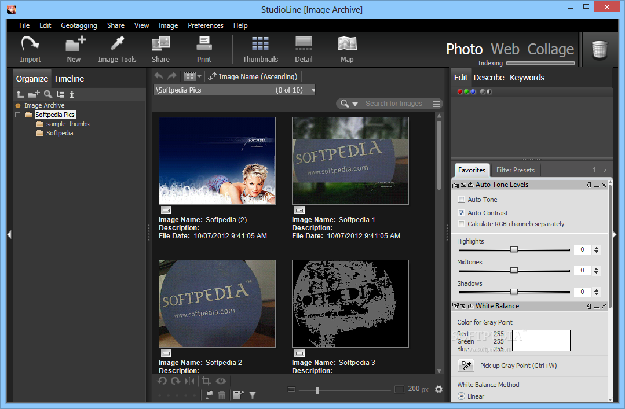
Task: Open search options dropdown arrow
Action: 354,104
